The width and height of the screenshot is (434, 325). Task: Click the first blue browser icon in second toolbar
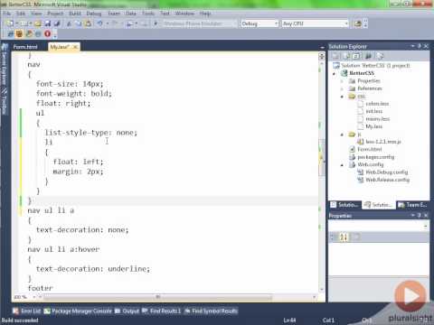click(10, 33)
